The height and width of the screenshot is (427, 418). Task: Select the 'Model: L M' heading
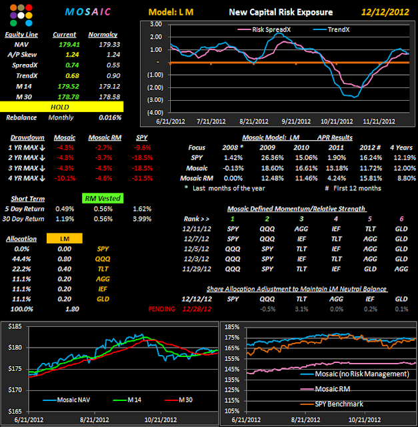(x=171, y=12)
